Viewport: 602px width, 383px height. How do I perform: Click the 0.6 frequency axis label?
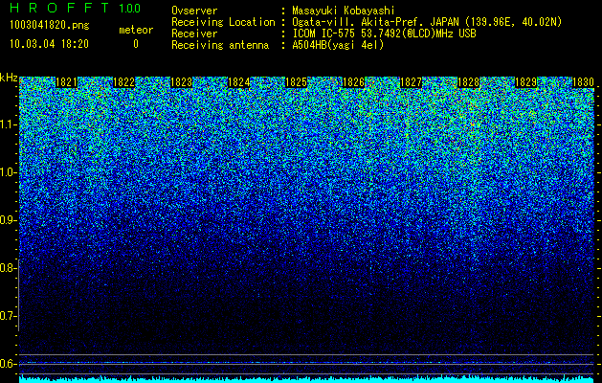[8, 364]
